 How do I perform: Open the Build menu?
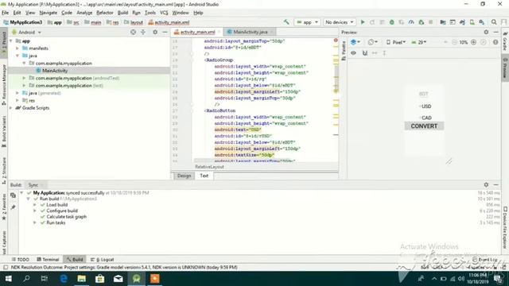pos(122,13)
